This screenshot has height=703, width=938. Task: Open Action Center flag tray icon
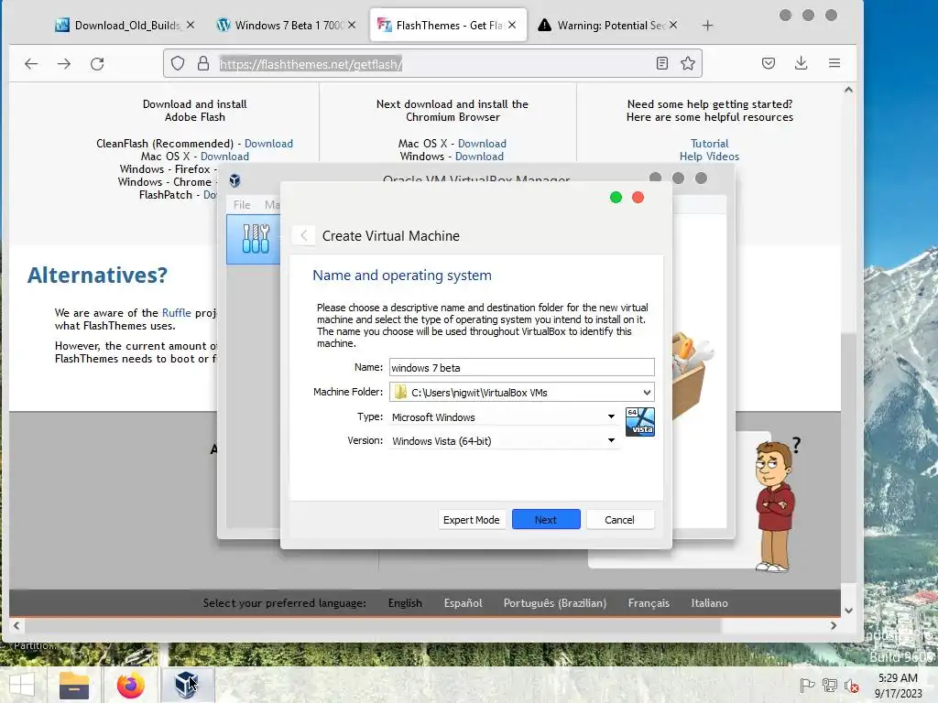coord(807,685)
